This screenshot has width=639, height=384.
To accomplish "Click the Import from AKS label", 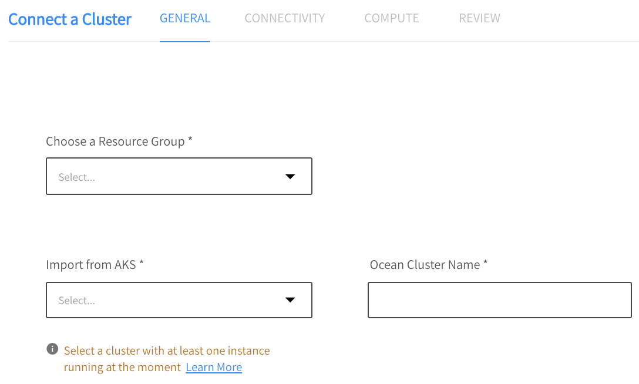I will coord(90,265).
